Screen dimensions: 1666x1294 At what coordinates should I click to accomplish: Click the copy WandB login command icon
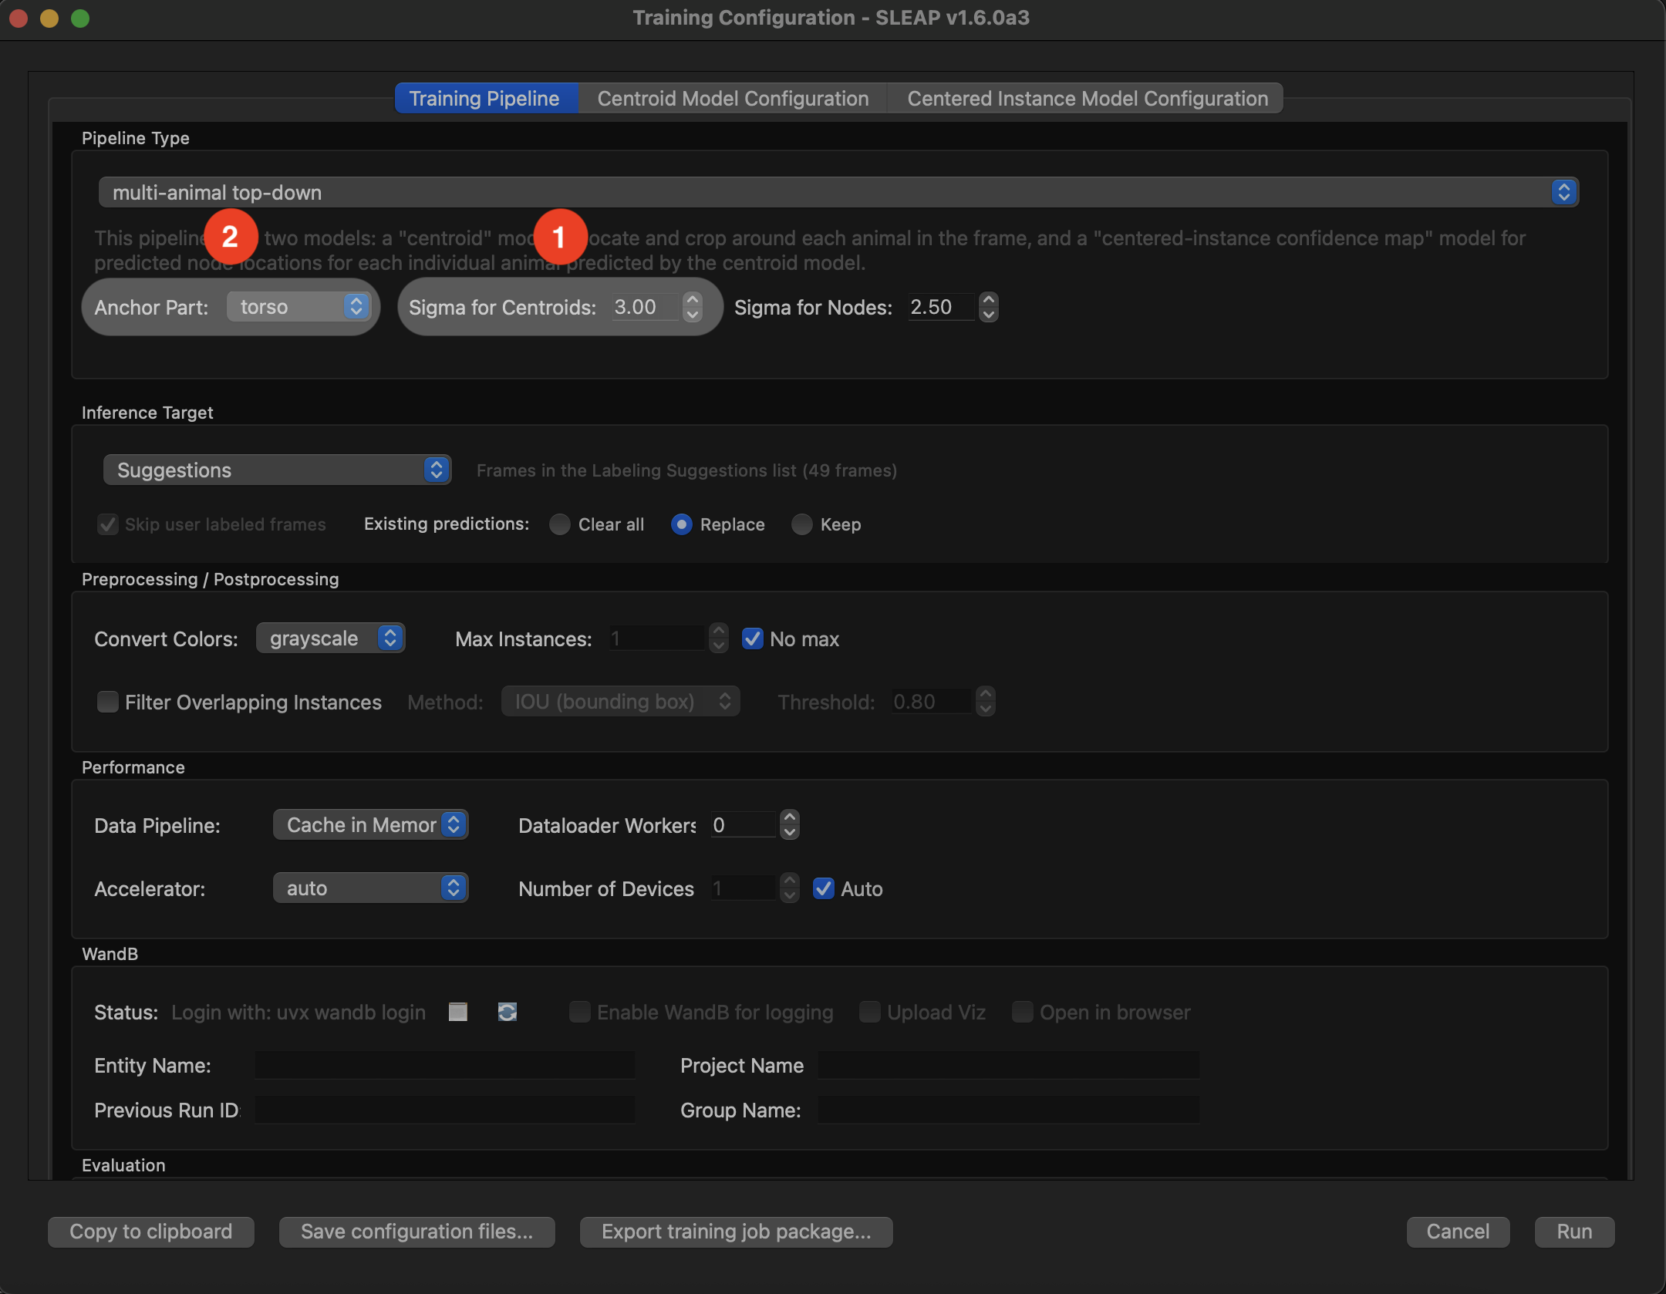(x=458, y=1012)
